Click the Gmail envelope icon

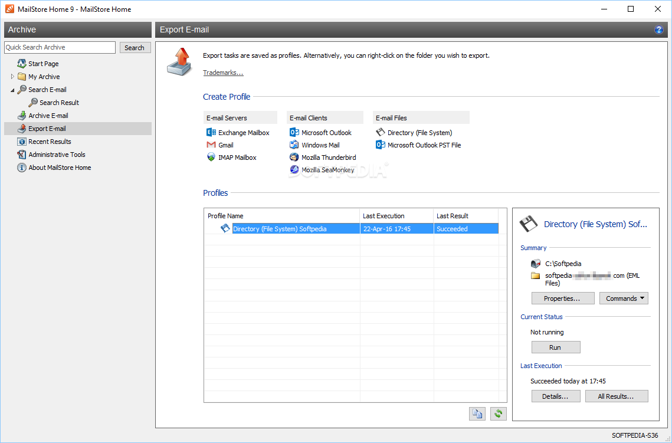[x=211, y=145]
